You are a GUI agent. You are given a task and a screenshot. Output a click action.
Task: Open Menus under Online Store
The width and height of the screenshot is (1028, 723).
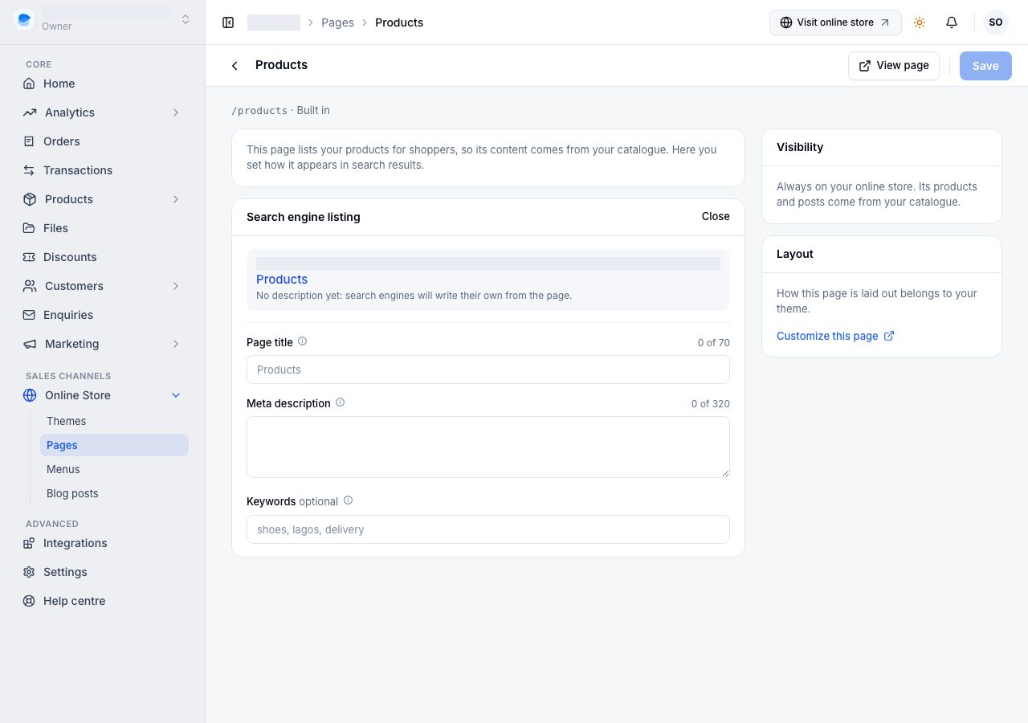pyautogui.click(x=114, y=469)
